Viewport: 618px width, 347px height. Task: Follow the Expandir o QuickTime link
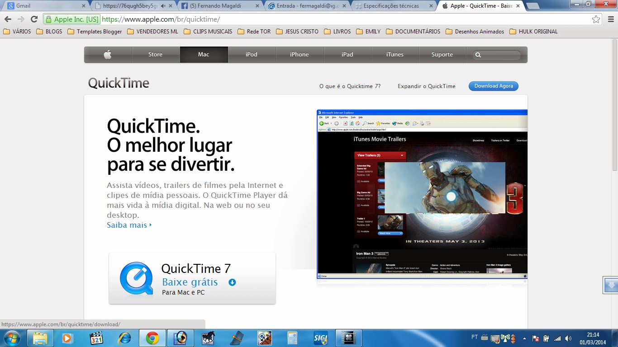pos(427,86)
